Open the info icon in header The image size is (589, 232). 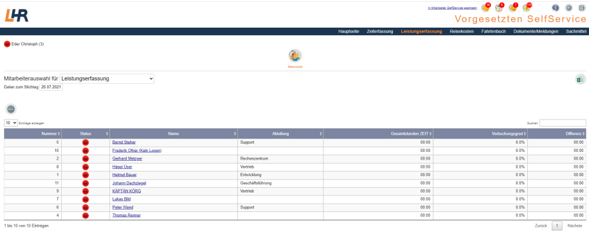click(555, 8)
